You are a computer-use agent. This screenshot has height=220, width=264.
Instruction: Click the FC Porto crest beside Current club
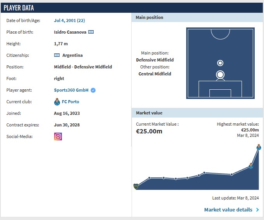pos(57,102)
